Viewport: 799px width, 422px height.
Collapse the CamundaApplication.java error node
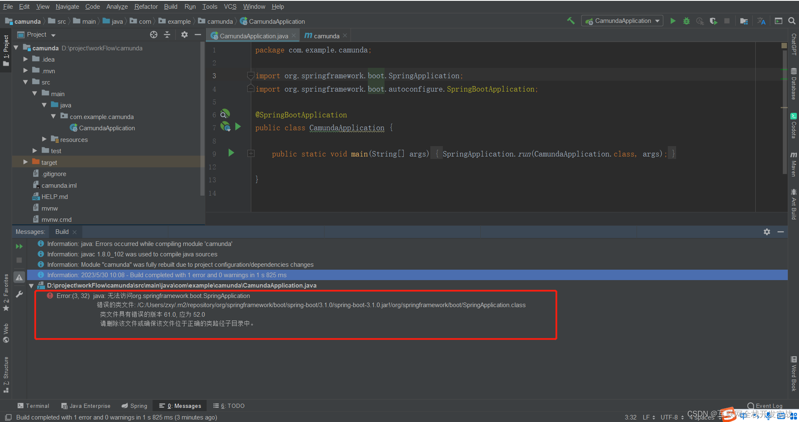[31, 286]
